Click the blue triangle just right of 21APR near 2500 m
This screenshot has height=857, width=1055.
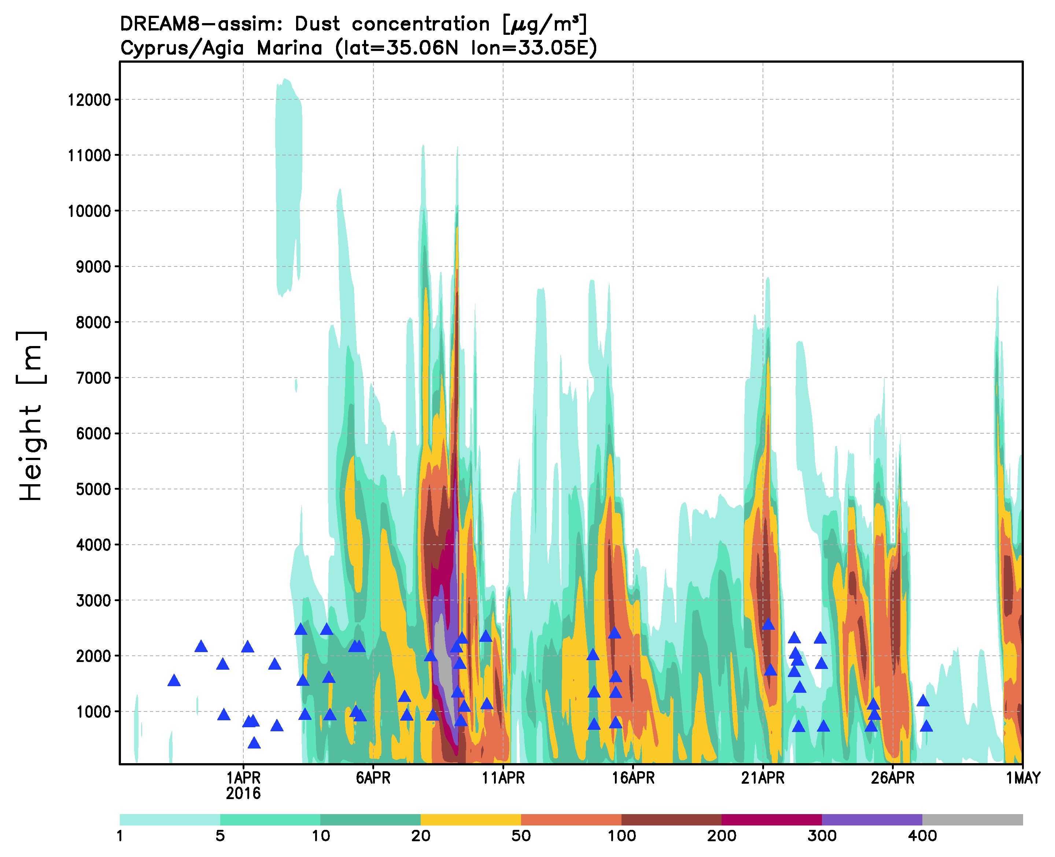click(x=768, y=625)
